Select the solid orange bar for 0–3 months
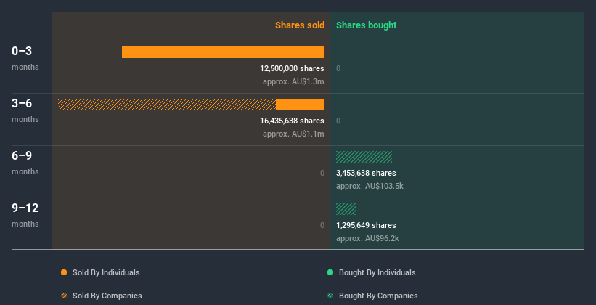596x305 pixels. coord(223,52)
